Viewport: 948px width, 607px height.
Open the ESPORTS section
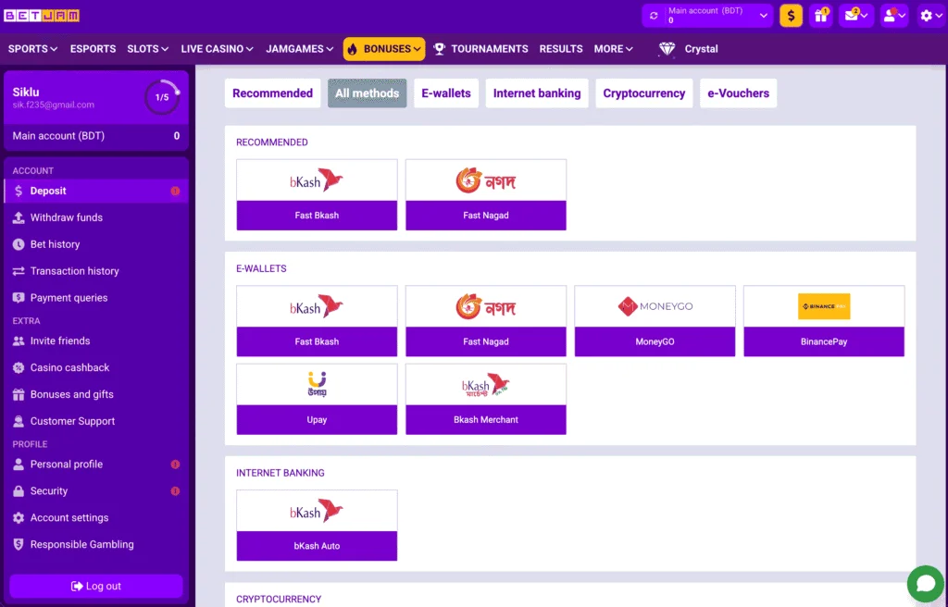click(x=94, y=49)
